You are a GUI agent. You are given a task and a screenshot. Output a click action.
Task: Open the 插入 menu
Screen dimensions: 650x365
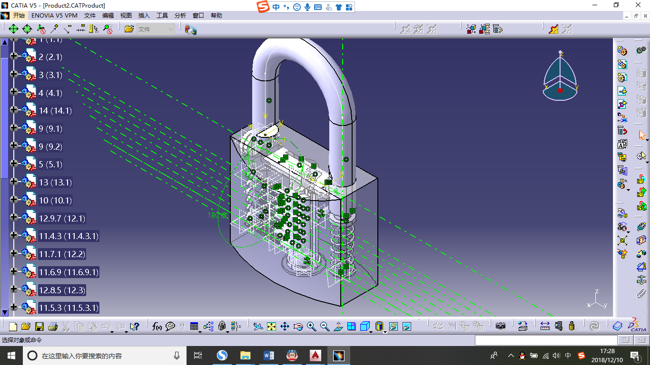click(x=144, y=16)
